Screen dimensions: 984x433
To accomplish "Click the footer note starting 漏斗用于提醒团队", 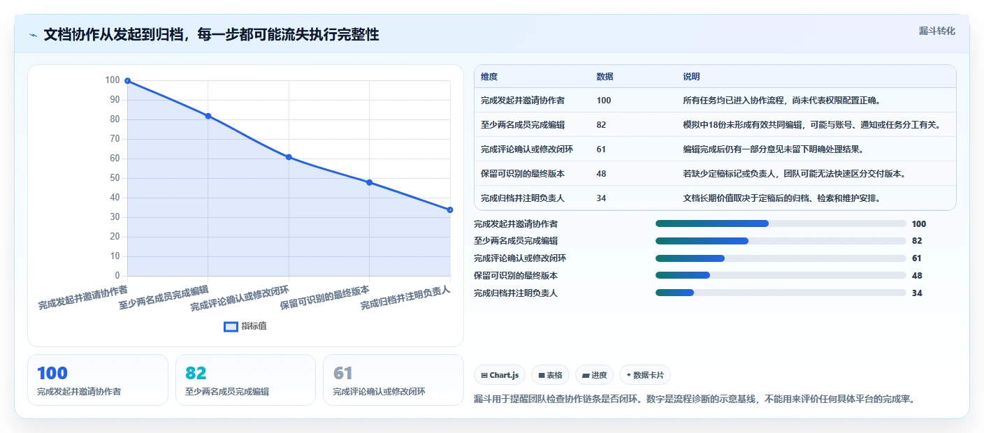I will coord(694,399).
